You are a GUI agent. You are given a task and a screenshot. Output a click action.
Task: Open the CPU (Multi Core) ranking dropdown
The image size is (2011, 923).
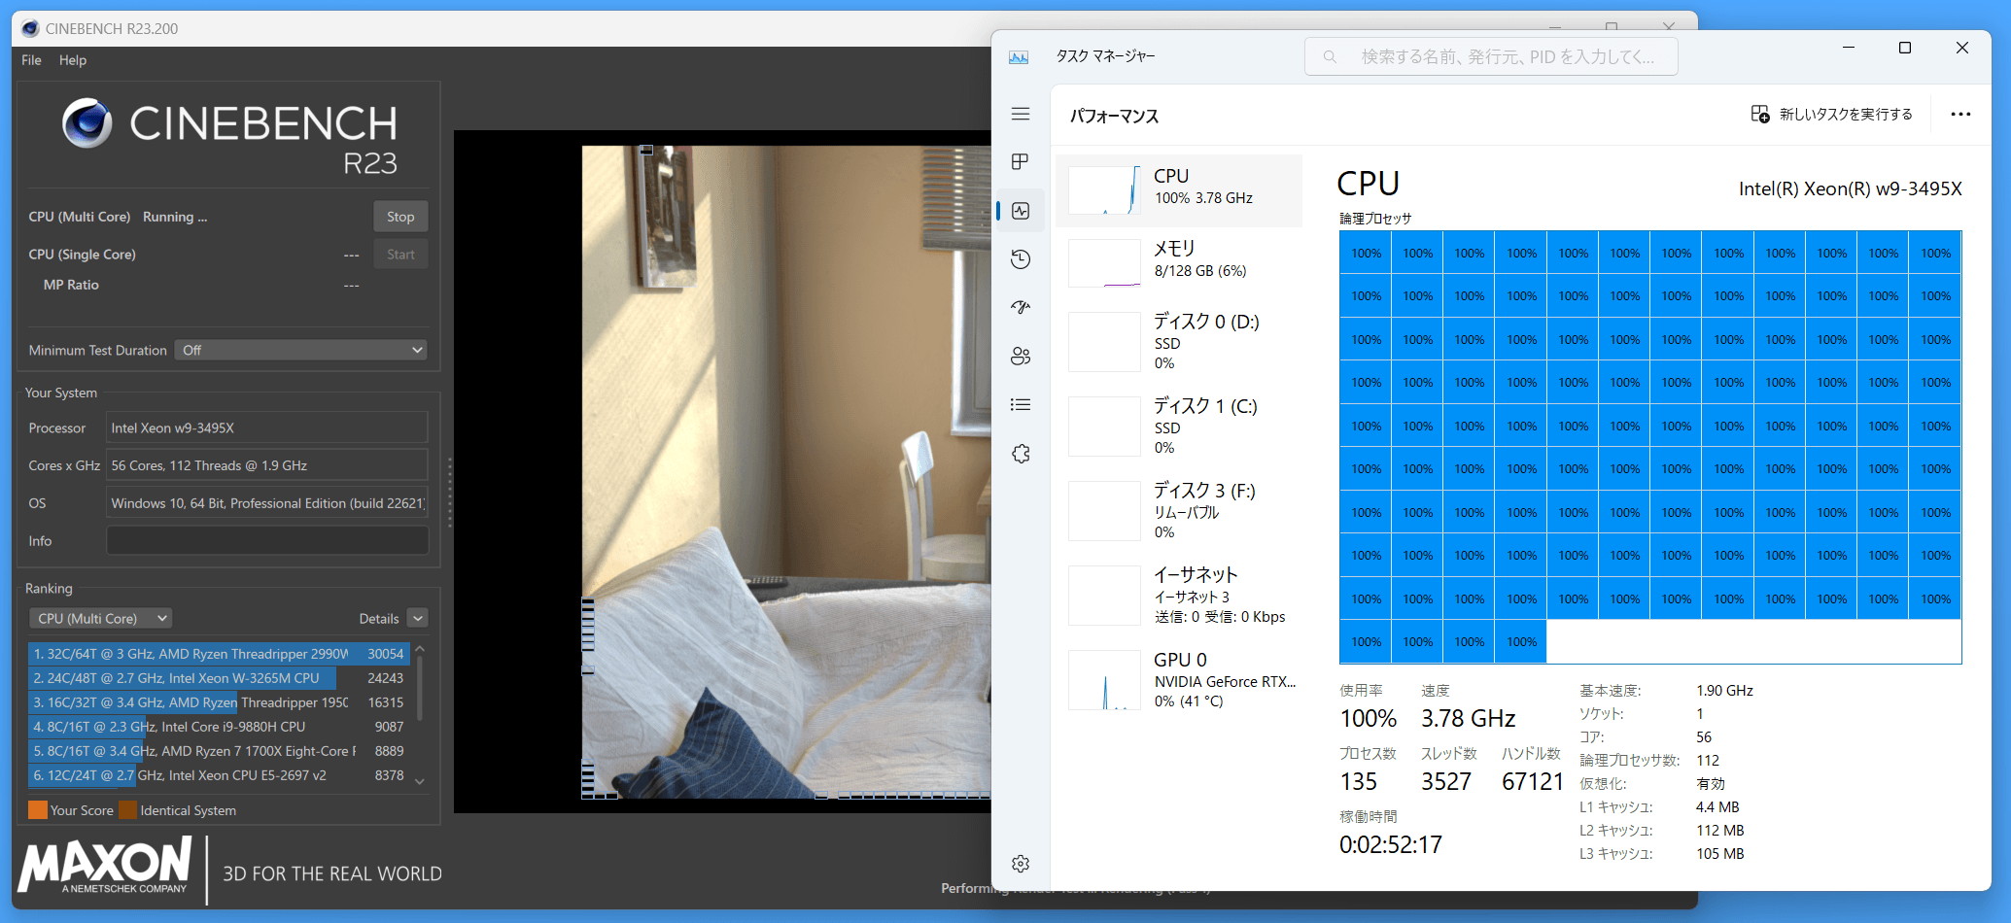pyautogui.click(x=101, y=618)
